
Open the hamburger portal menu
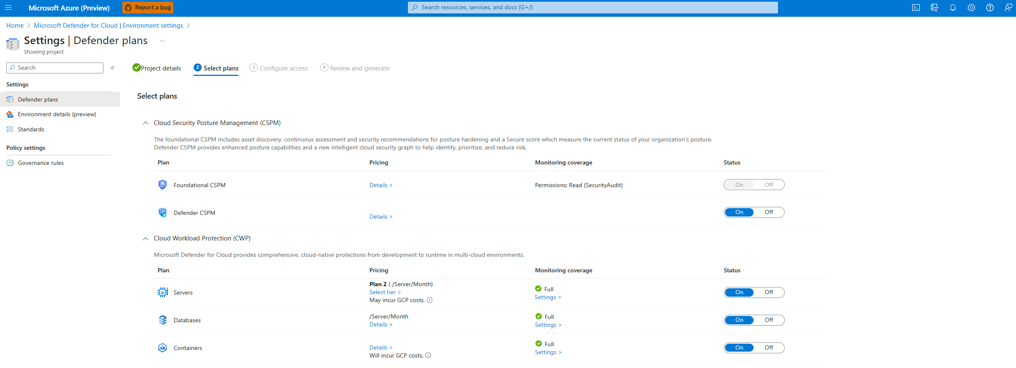click(x=8, y=8)
